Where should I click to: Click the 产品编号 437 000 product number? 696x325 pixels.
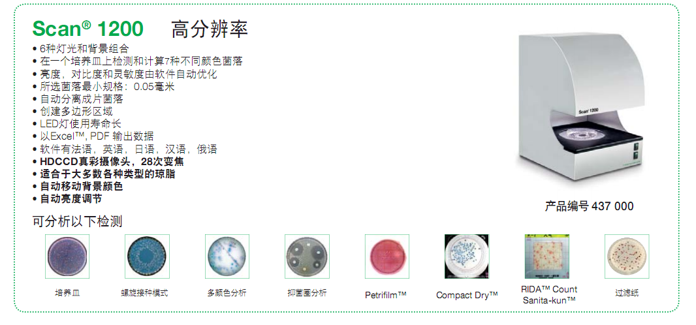[590, 206]
